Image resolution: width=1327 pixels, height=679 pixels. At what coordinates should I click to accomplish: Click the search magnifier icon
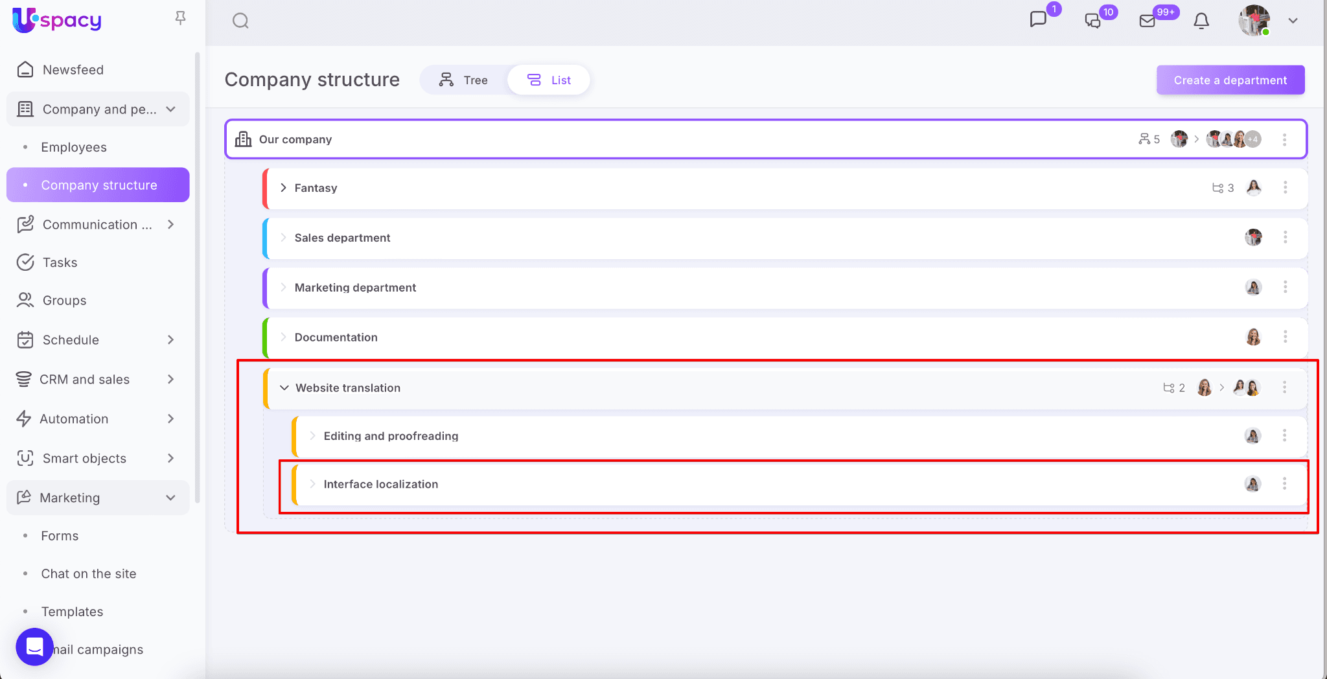240,21
